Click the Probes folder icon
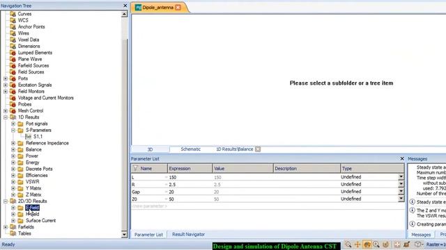 coord(13,104)
